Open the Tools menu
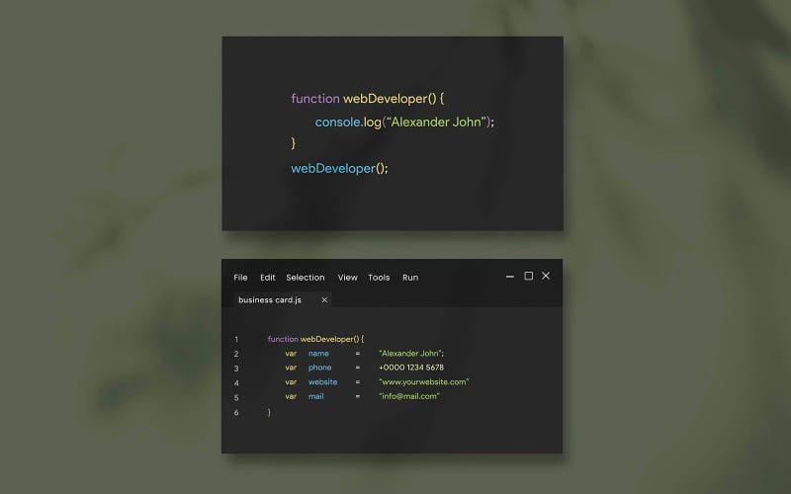Image resolution: width=791 pixels, height=494 pixels. pos(379,278)
